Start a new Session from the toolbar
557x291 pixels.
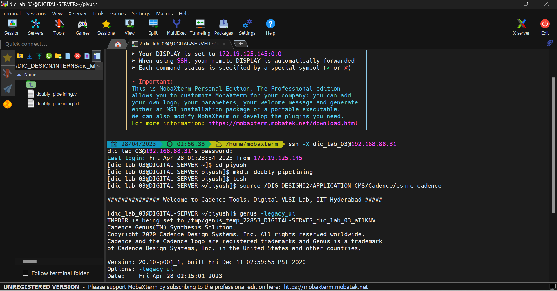coord(12,27)
